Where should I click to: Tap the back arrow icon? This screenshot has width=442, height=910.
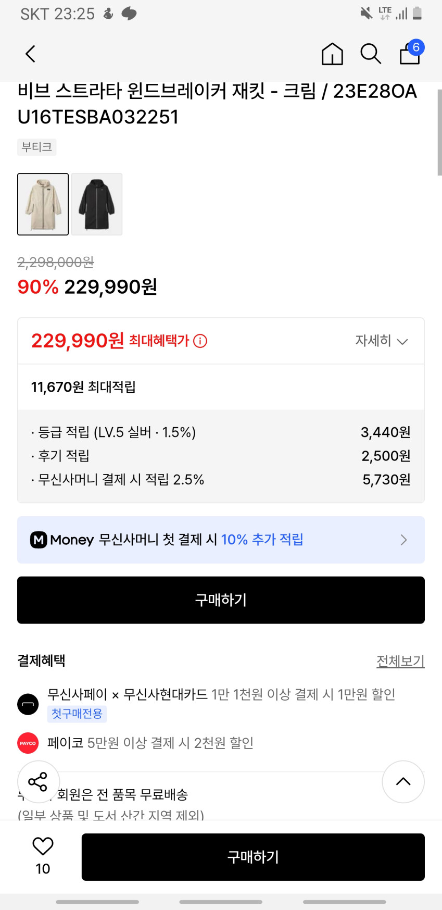tap(31, 54)
